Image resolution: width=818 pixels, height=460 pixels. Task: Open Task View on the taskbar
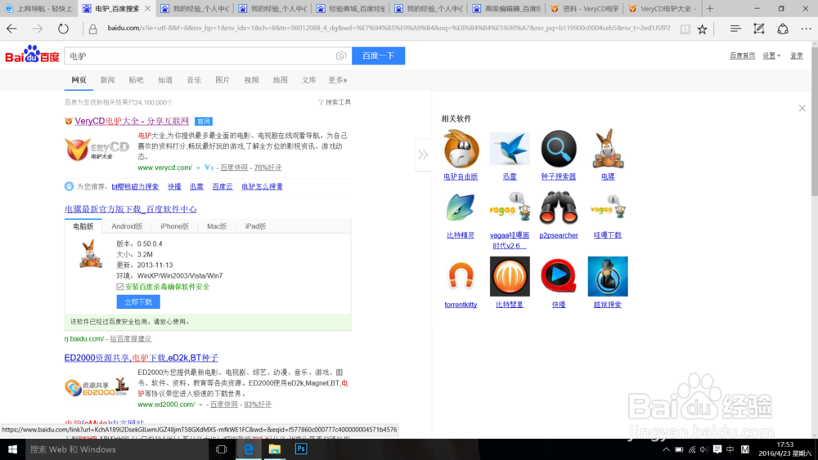[x=221, y=449]
